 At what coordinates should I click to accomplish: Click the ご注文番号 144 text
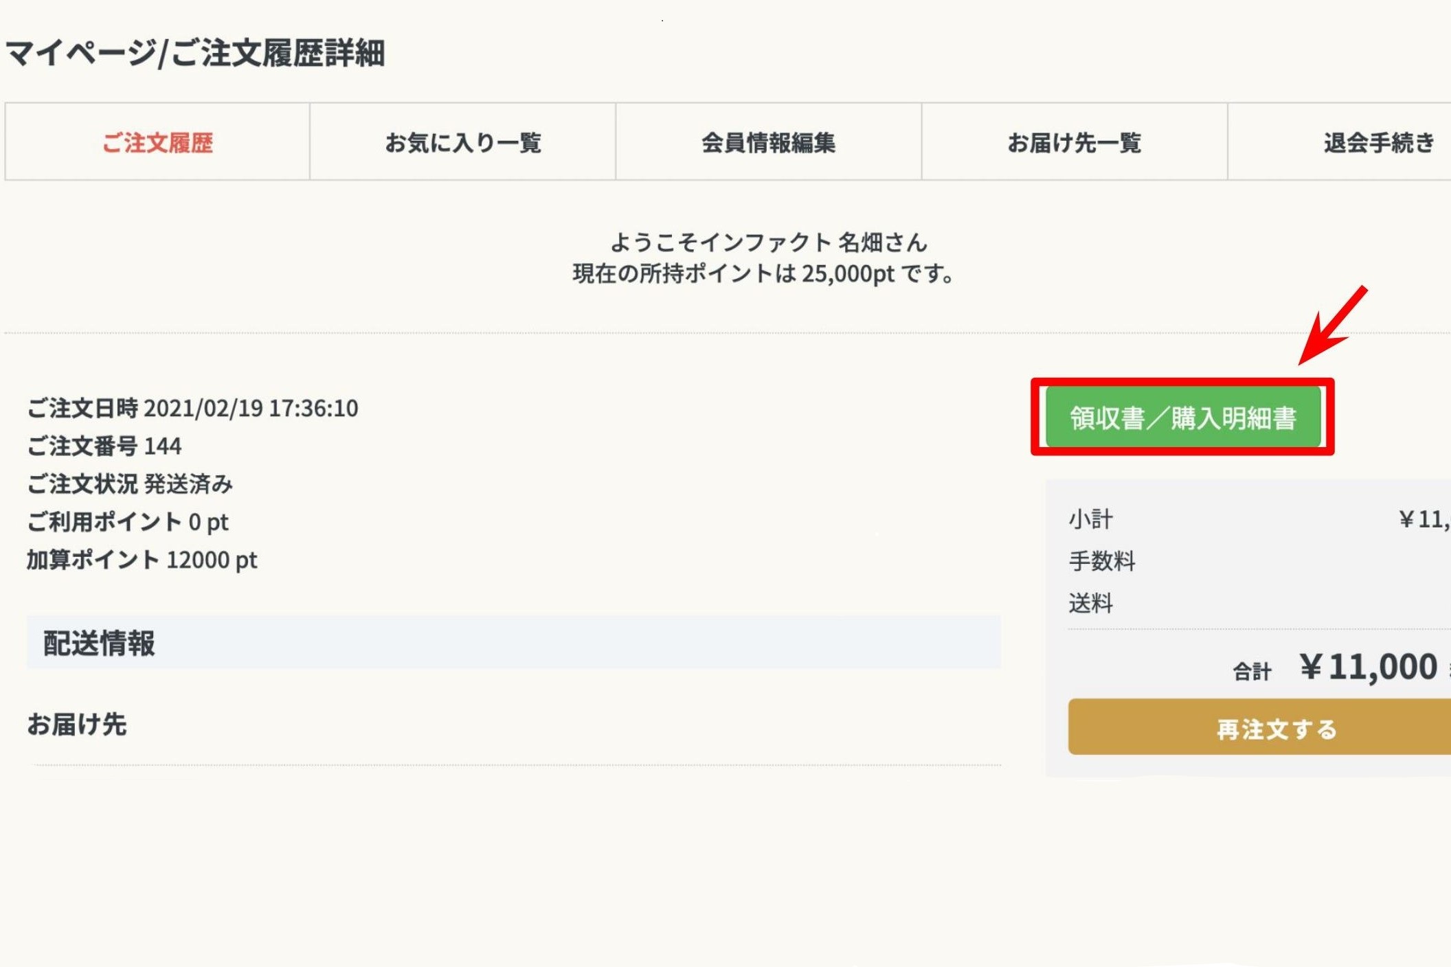pyautogui.click(x=104, y=446)
